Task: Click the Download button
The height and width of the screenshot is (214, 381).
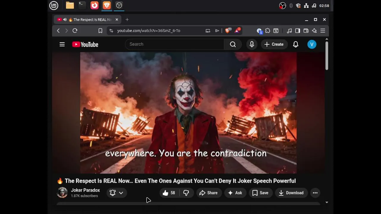Action: (291, 193)
